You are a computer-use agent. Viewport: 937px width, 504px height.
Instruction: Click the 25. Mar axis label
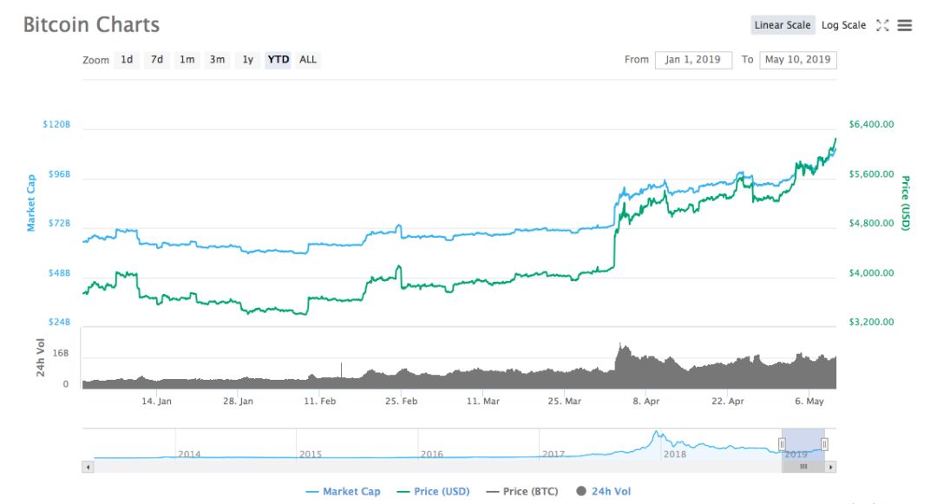tap(564, 402)
